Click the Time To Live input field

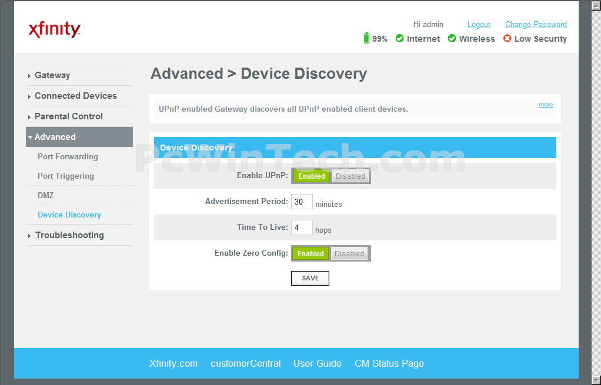(302, 227)
